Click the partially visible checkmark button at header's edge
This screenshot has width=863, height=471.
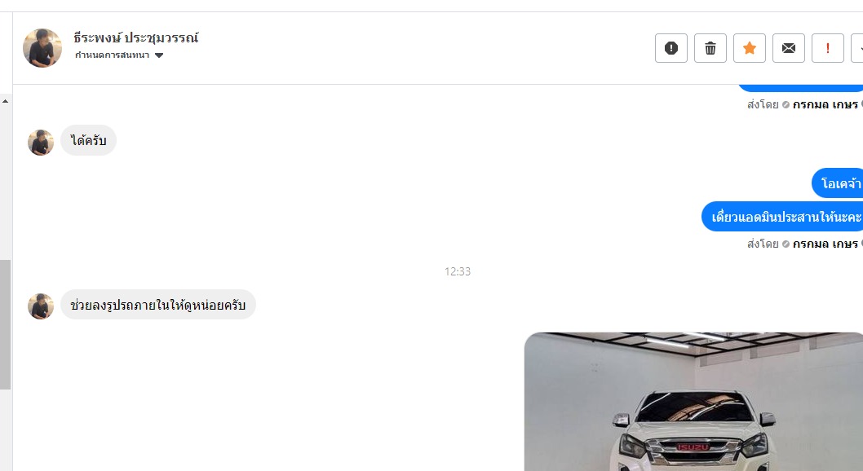pos(857,48)
